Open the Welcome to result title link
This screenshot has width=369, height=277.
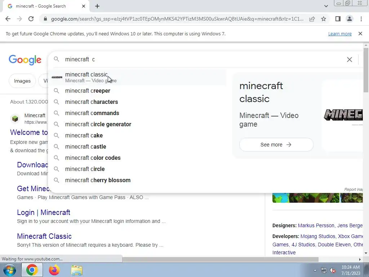click(x=29, y=132)
